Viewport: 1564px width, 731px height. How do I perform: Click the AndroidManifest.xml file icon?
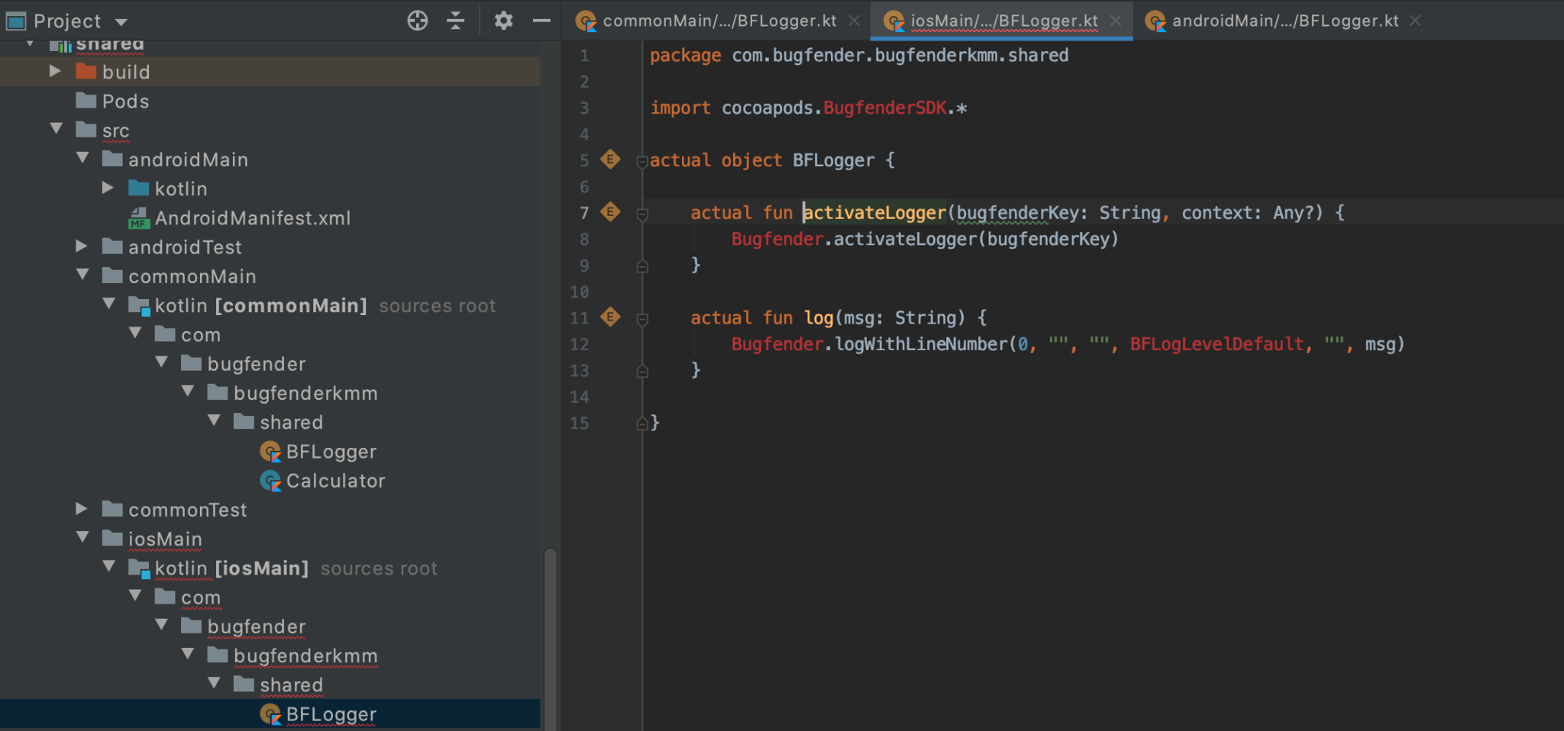(x=137, y=218)
